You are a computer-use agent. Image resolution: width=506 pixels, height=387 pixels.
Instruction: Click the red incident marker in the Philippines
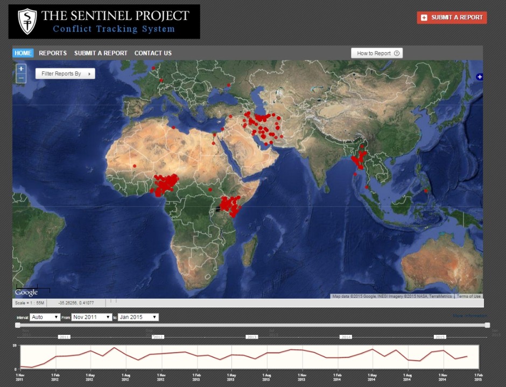[x=426, y=191]
